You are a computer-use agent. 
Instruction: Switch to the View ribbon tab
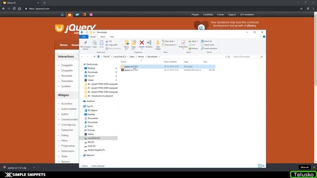[112, 37]
